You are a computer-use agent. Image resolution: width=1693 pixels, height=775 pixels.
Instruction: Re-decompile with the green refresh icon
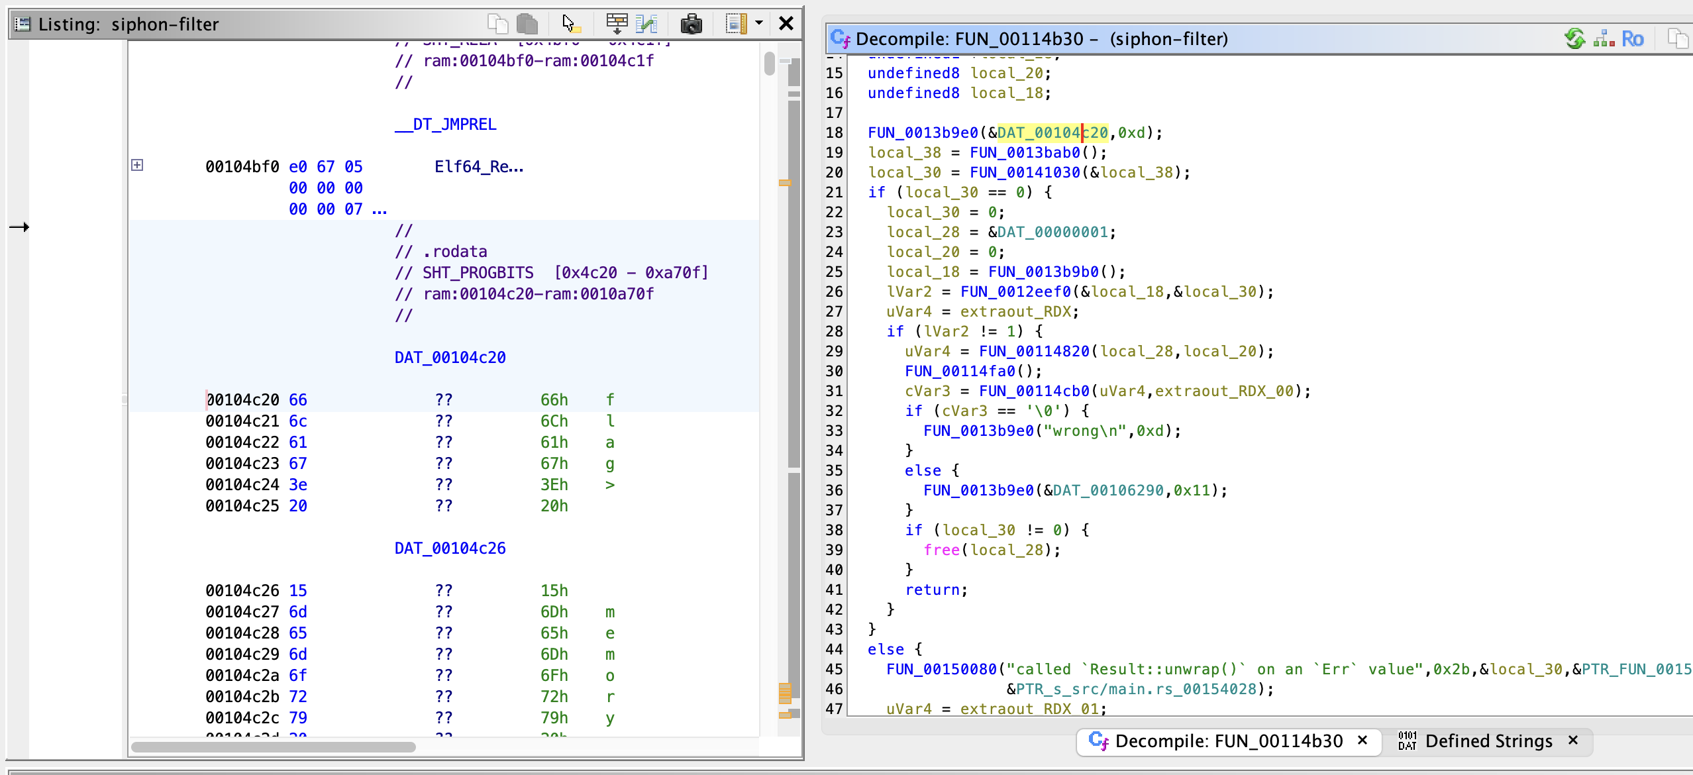[x=1575, y=38]
